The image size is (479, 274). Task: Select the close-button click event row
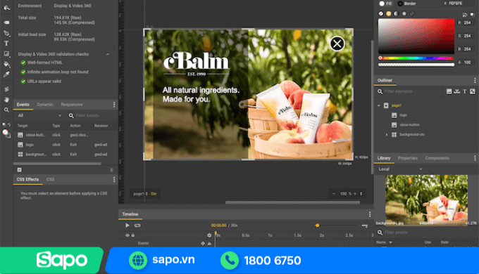click(66, 135)
